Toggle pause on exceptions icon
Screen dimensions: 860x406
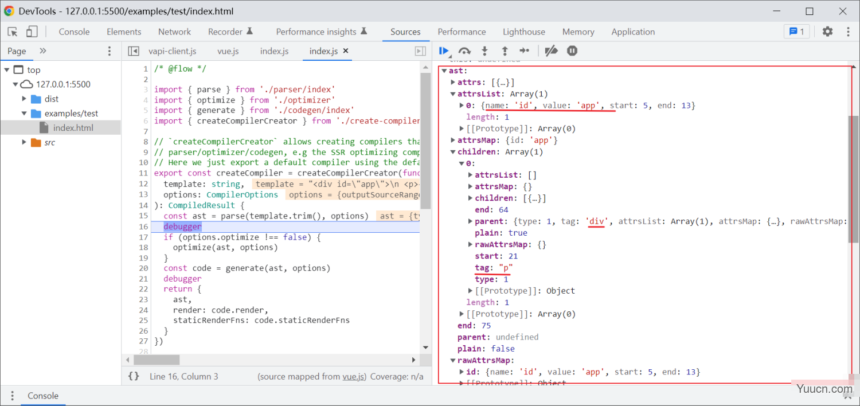pyautogui.click(x=572, y=51)
